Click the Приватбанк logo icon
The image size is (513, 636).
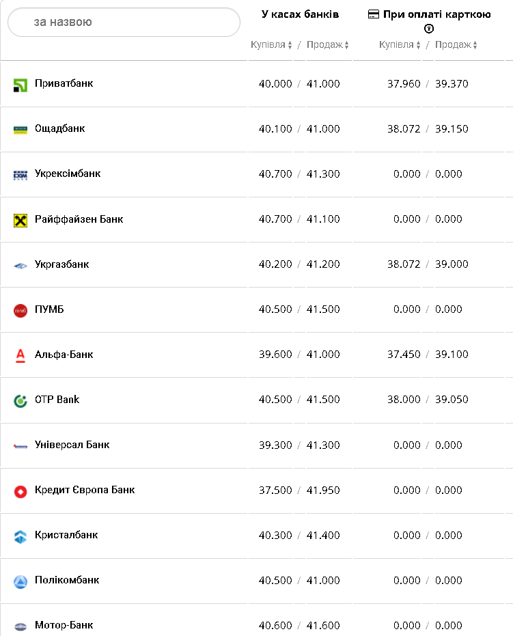[20, 85]
